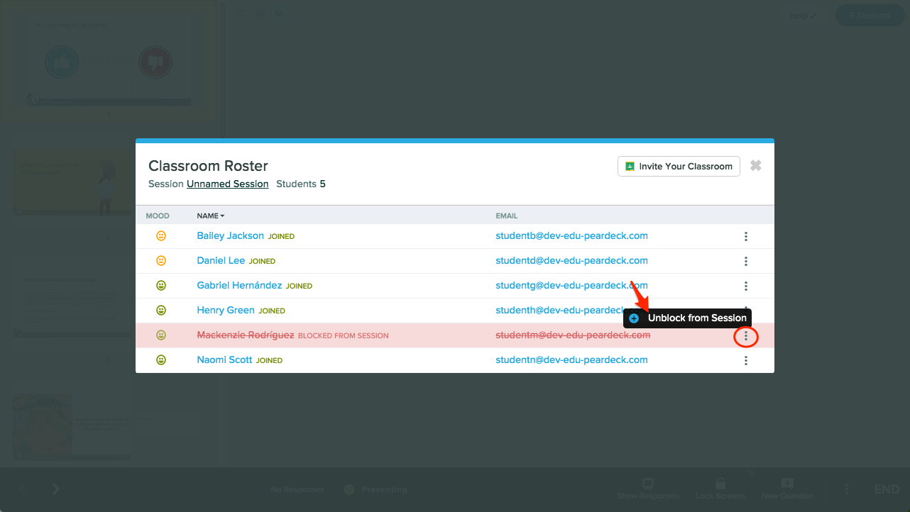This screenshot has width=910, height=512.
Task: Open three-dot menu for Bailey Jackson
Action: coord(745,236)
